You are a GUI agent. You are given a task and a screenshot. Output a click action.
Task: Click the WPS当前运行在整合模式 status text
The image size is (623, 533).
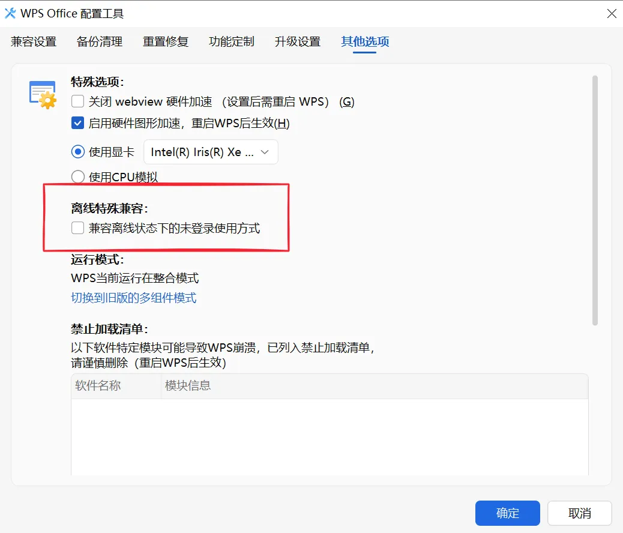pyautogui.click(x=134, y=278)
